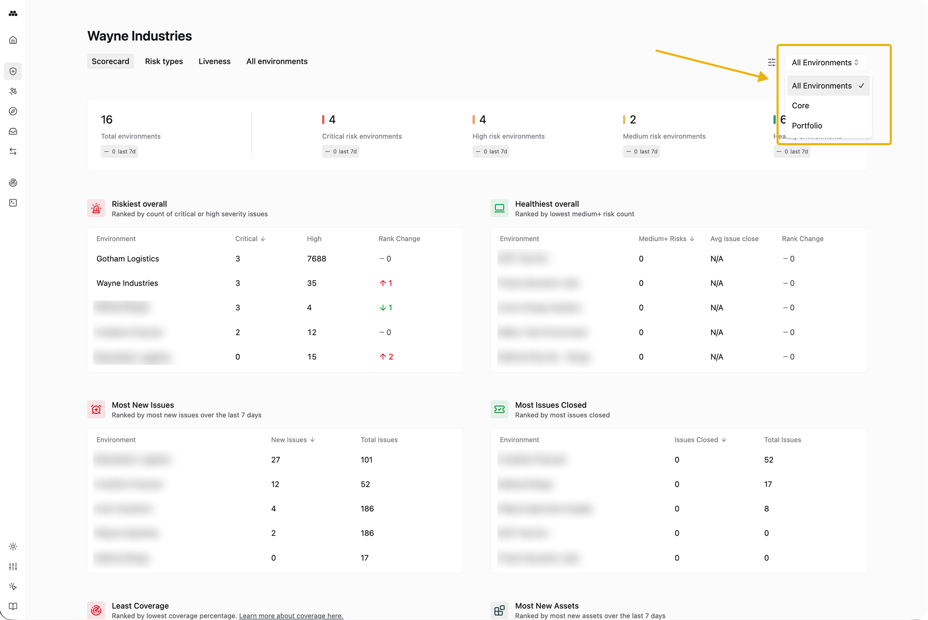Sort Most New Issues by New Issues
This screenshot has width=928, height=620.
(x=293, y=440)
